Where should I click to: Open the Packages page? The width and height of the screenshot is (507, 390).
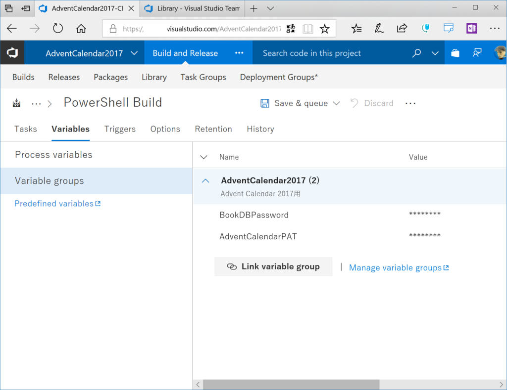110,77
